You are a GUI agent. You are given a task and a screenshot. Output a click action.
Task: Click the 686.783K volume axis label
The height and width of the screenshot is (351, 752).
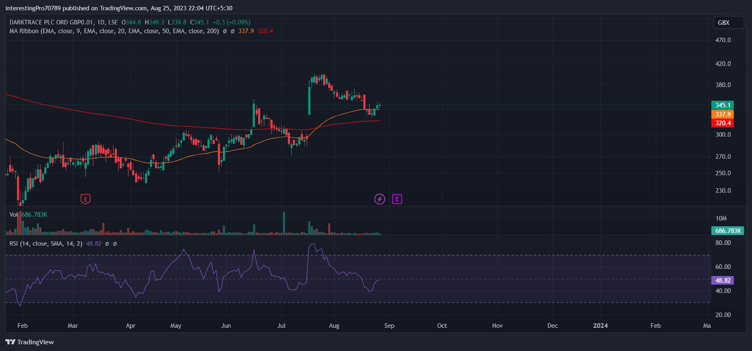click(x=728, y=231)
